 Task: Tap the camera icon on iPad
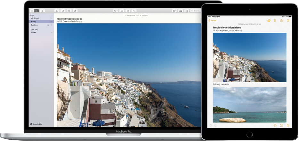(x=281, y=125)
